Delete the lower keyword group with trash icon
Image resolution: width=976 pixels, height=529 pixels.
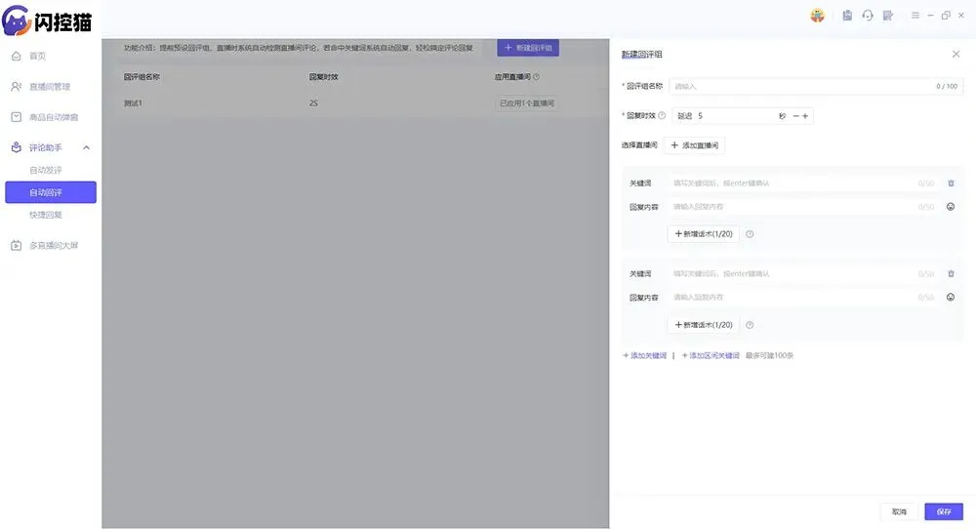pyautogui.click(x=951, y=274)
